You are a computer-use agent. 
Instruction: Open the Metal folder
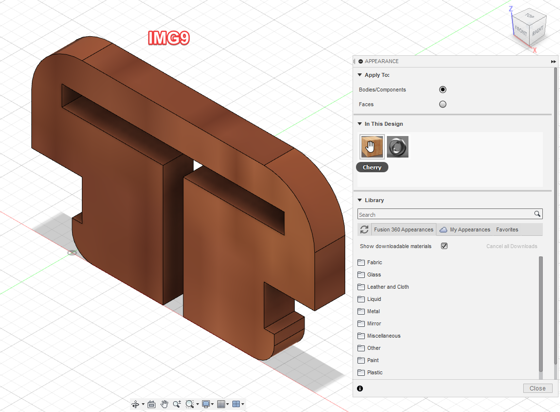368,311
